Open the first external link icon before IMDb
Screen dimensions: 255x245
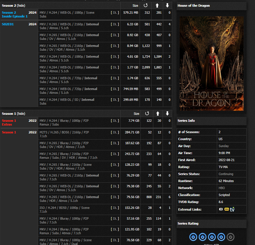pos(221,209)
